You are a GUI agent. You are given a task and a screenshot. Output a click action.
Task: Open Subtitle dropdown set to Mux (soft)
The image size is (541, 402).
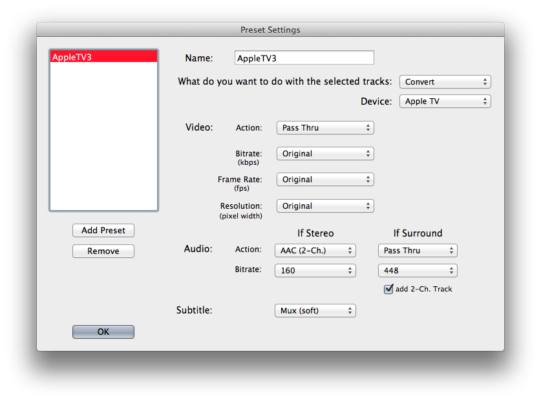pos(315,311)
